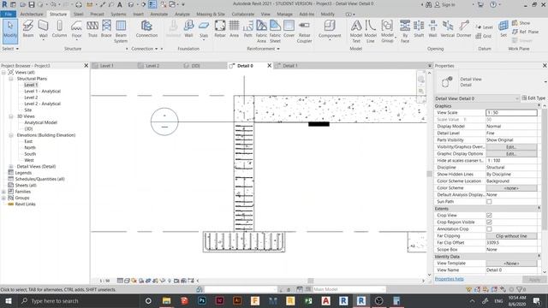Click the View Scale input field

click(511, 113)
